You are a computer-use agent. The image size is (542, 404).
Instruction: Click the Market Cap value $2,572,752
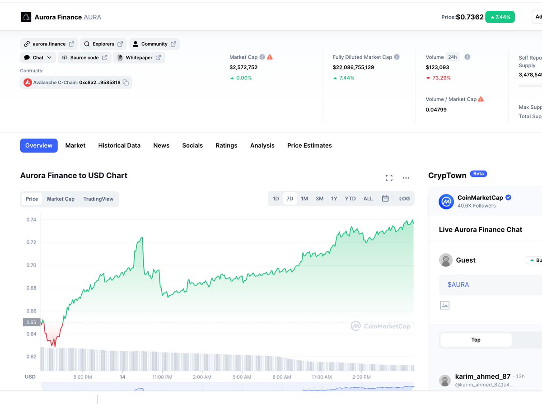tap(243, 67)
